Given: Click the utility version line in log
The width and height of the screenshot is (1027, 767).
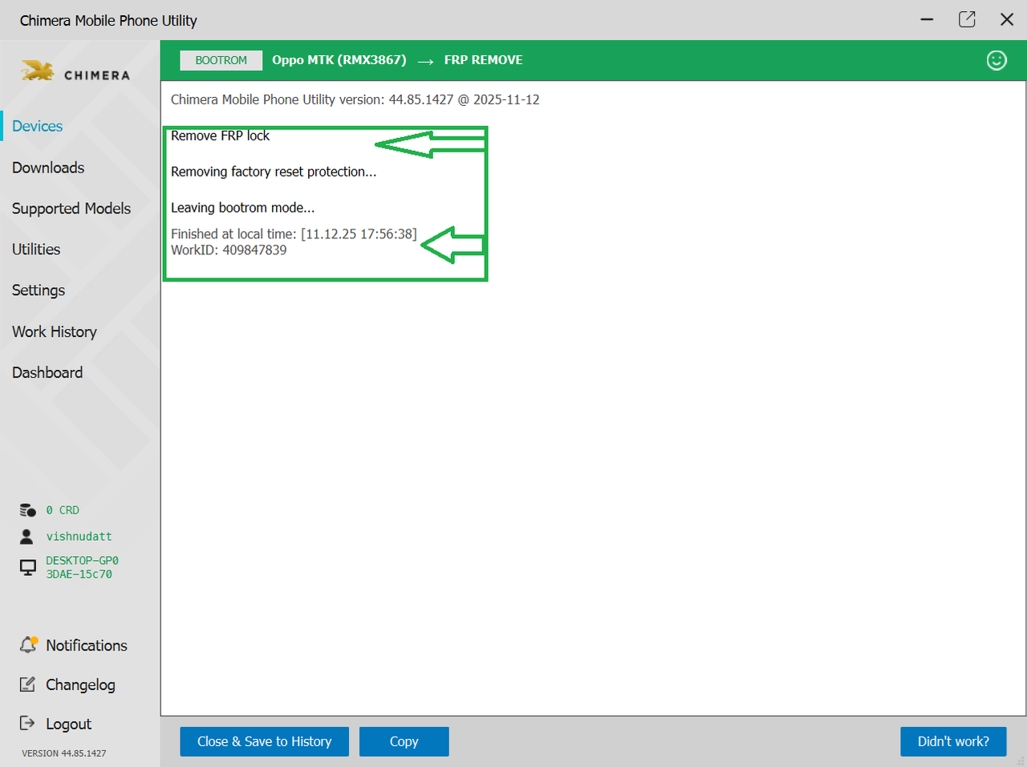Looking at the screenshot, I should click(x=355, y=99).
